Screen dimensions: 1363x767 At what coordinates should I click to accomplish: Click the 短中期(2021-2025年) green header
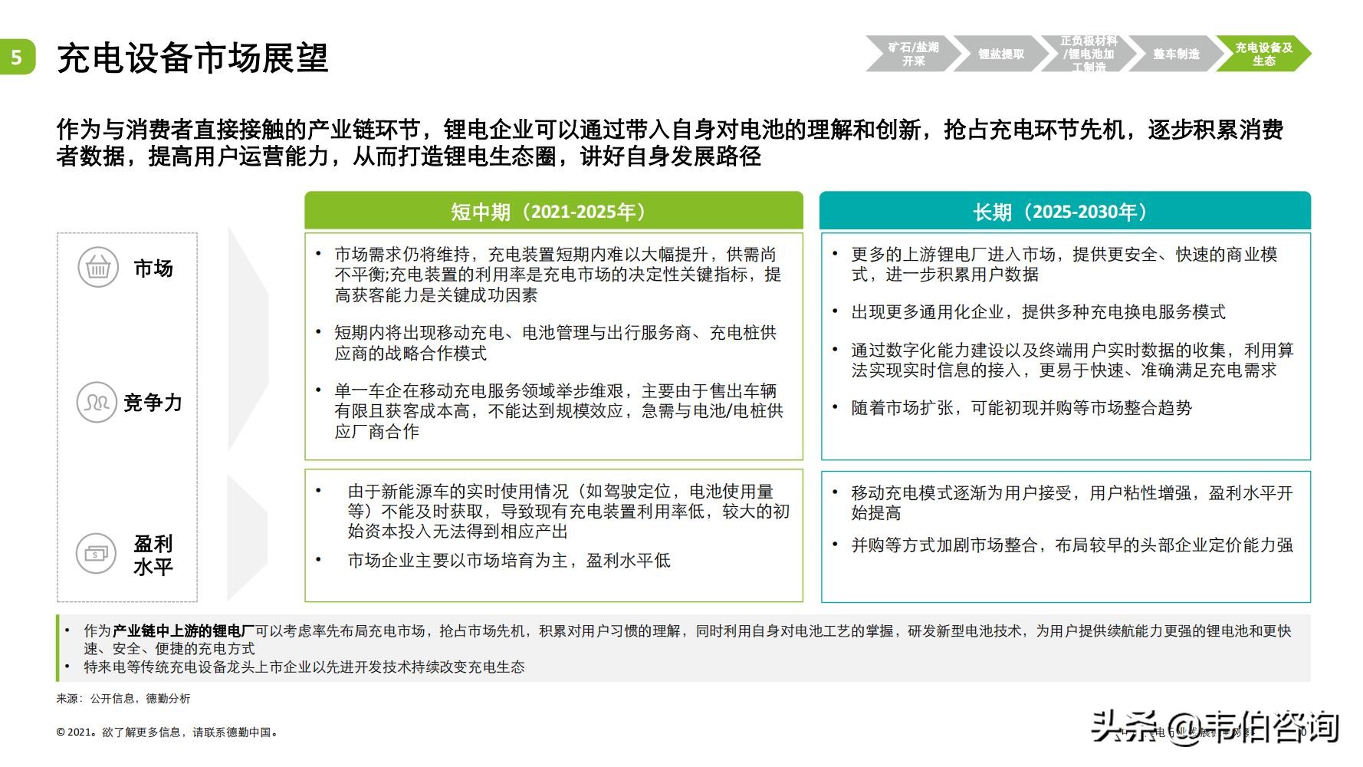pos(553,211)
